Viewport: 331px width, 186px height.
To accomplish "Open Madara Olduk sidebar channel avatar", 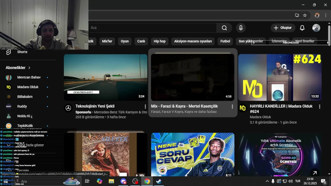I will [9, 87].
